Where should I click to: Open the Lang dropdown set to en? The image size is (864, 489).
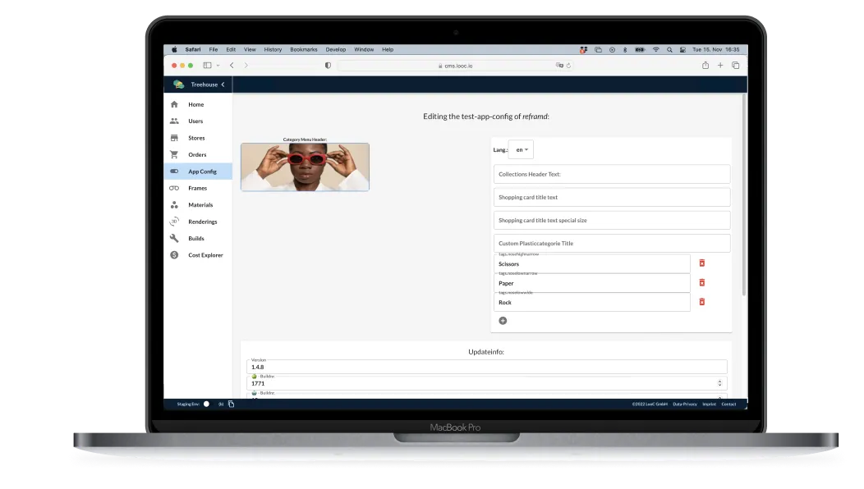pos(521,150)
